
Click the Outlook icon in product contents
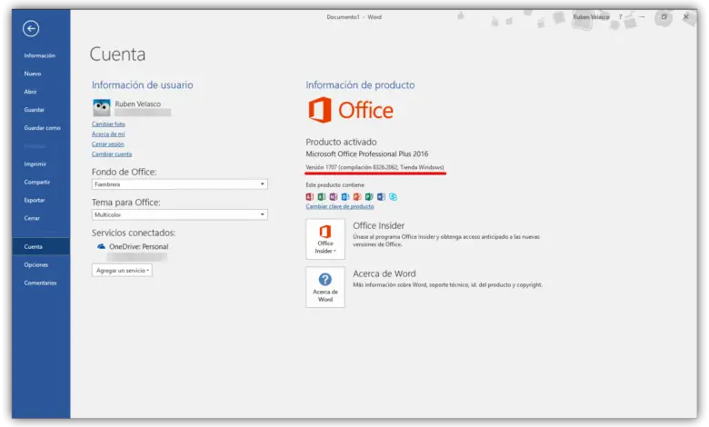tap(345, 196)
